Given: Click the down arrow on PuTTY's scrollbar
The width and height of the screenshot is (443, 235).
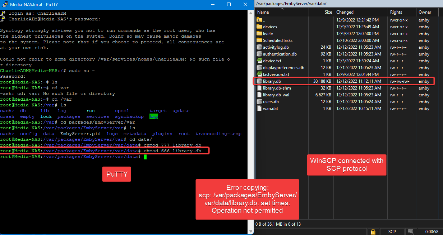Looking at the screenshot, I should pos(250,232).
